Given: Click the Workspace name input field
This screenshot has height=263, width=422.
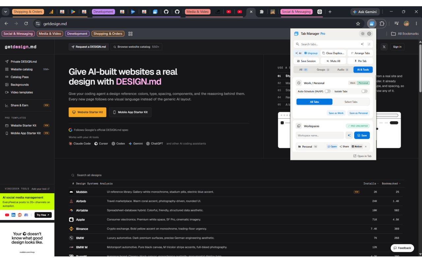Looking at the screenshot, I should coord(320,135).
